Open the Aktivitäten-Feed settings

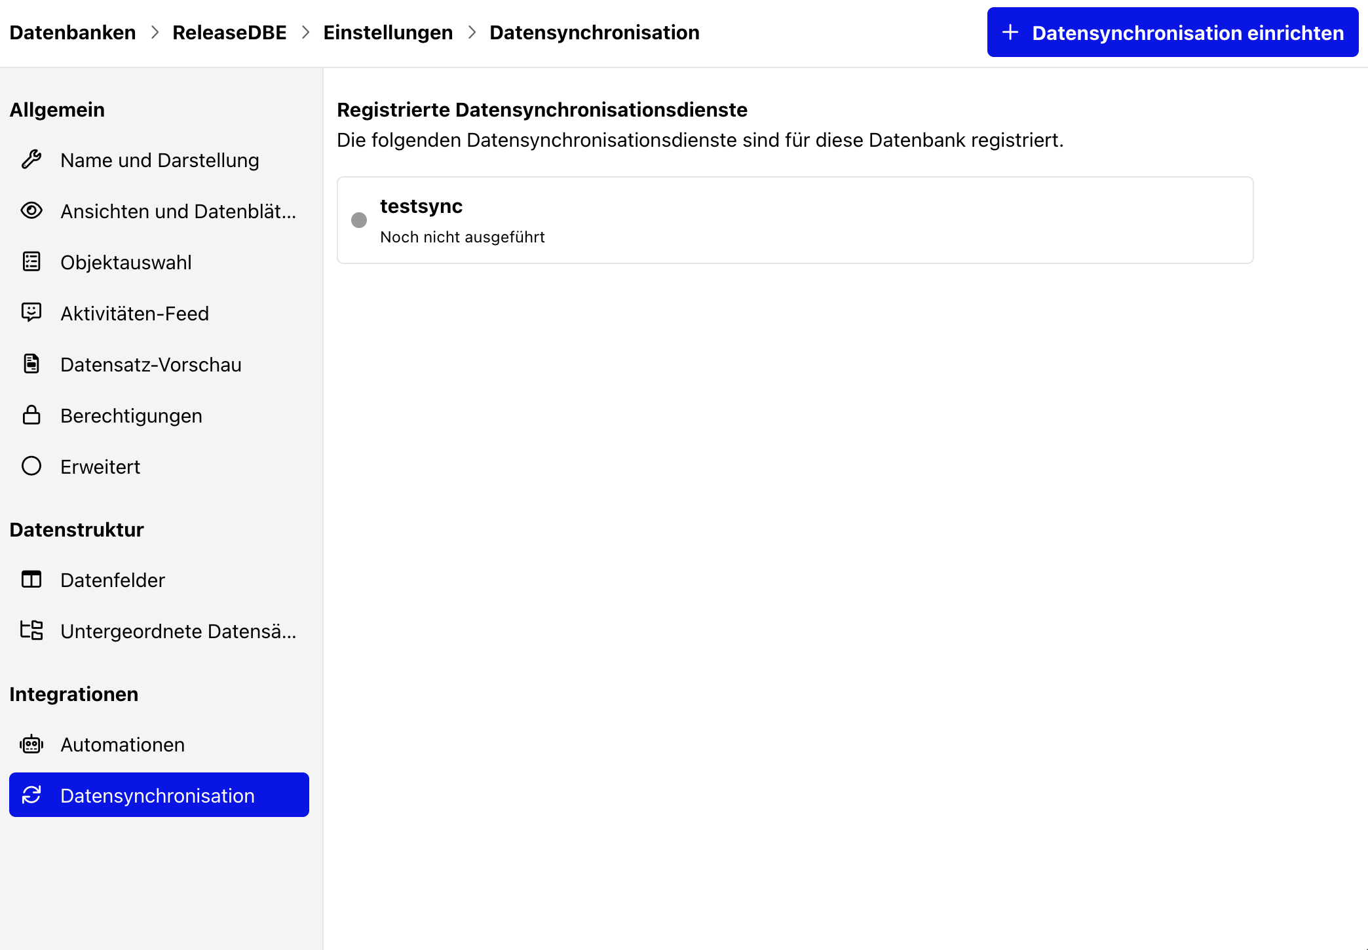tap(159, 313)
